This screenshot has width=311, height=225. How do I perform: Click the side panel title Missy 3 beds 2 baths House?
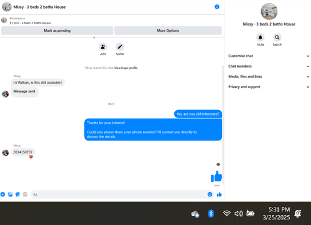pyautogui.click(x=269, y=24)
